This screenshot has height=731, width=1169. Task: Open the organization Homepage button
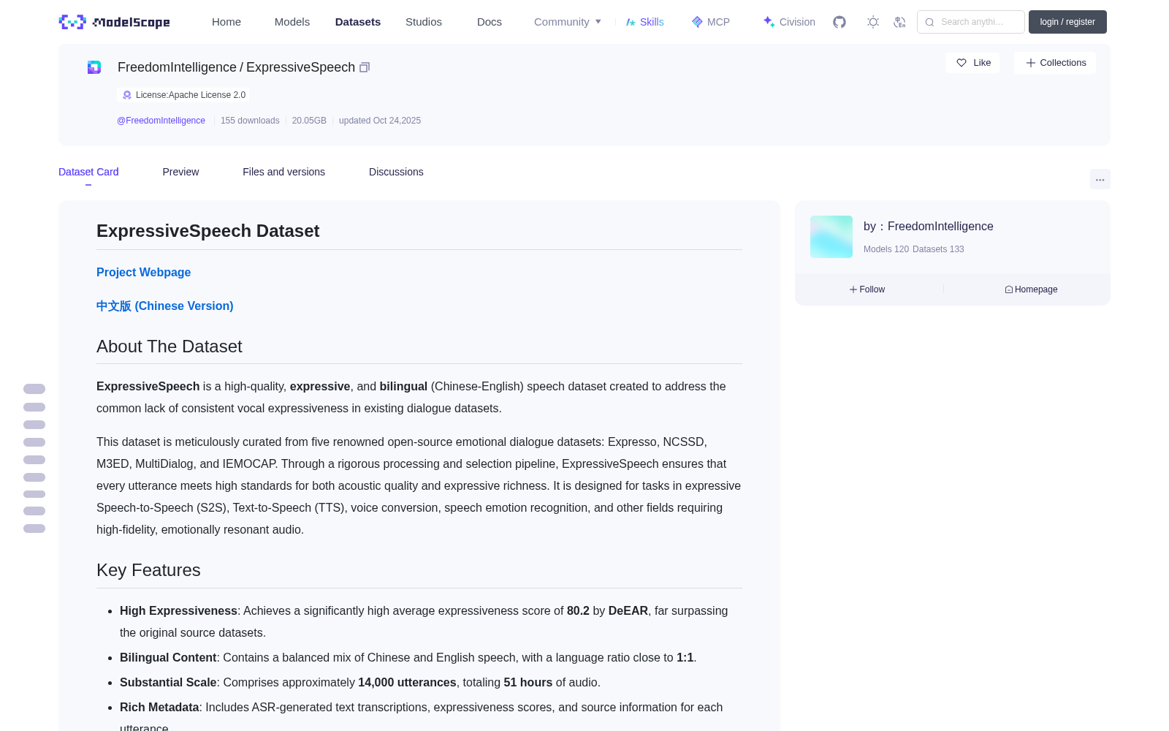tap(1031, 289)
